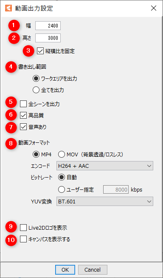This screenshot has height=278, width=163.
Task: Select MOV（背景透過/ロスレス） radio button
Action: 62,155
